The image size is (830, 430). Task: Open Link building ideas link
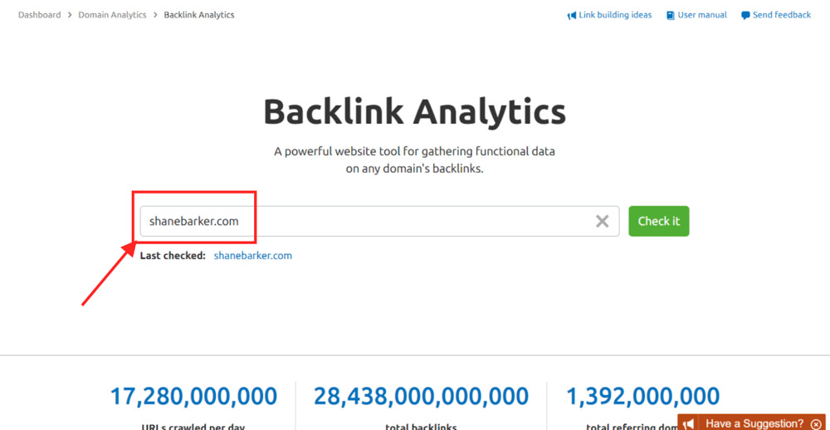(x=615, y=15)
